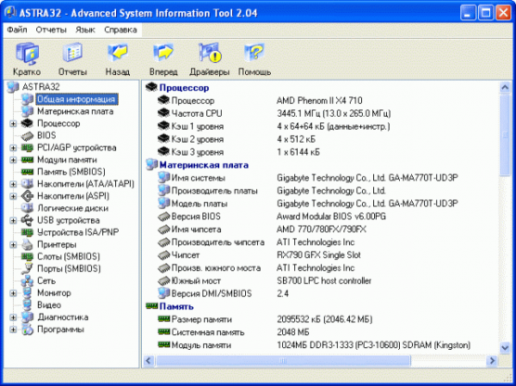Screen dimensions: 516x386
Task: Go back with the Назад arrow icon
Action: (x=118, y=52)
